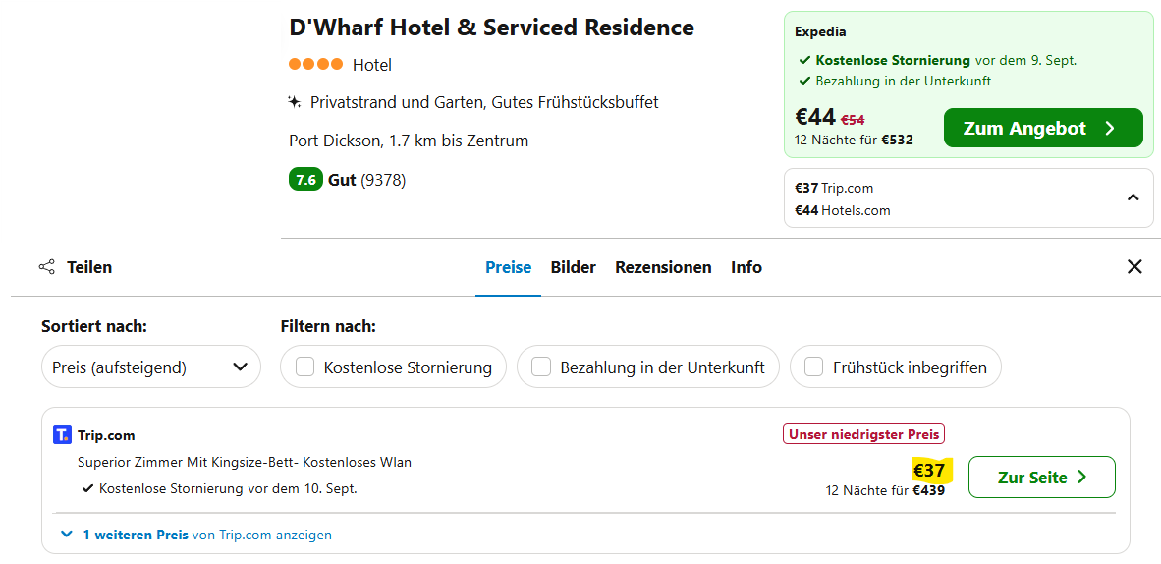Click the four-dot hotel star rating

click(315, 65)
